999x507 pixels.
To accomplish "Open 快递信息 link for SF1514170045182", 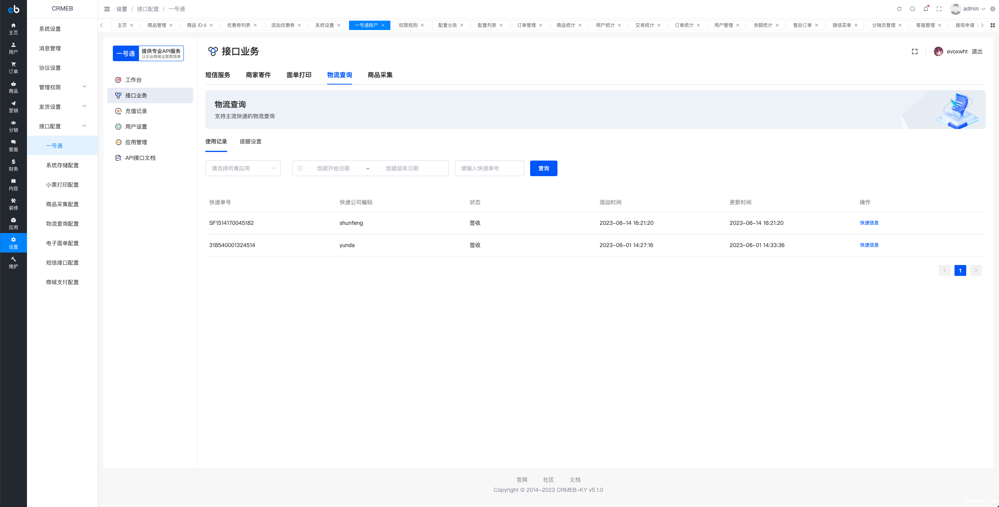I will pyautogui.click(x=869, y=223).
